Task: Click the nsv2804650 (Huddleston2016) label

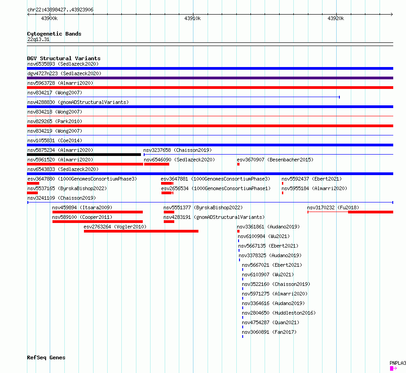Action: (279, 313)
